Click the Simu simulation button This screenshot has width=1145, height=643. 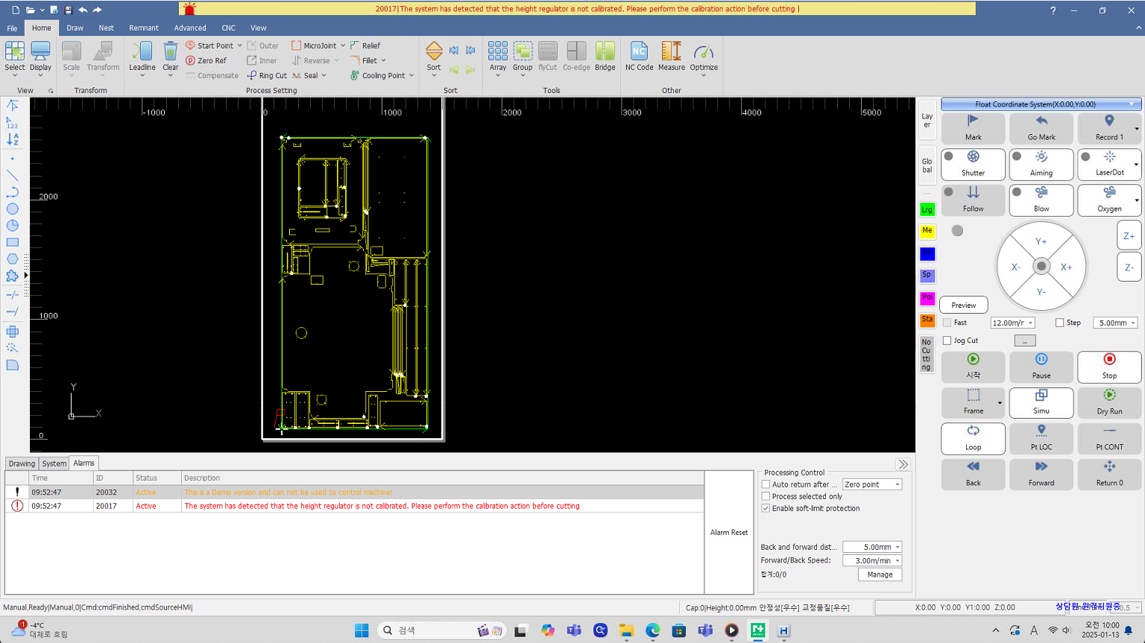[x=1041, y=402]
